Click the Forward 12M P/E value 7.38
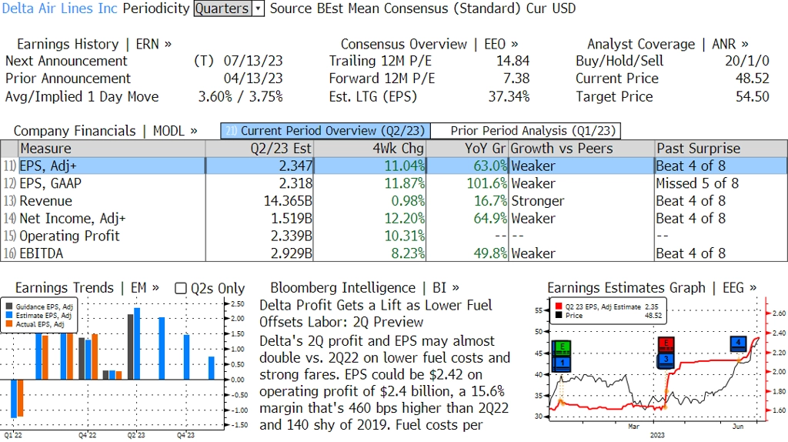 (x=516, y=79)
